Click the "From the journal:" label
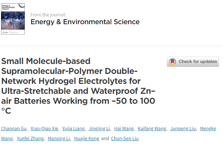The height and width of the screenshot is (145, 223). 48,15
